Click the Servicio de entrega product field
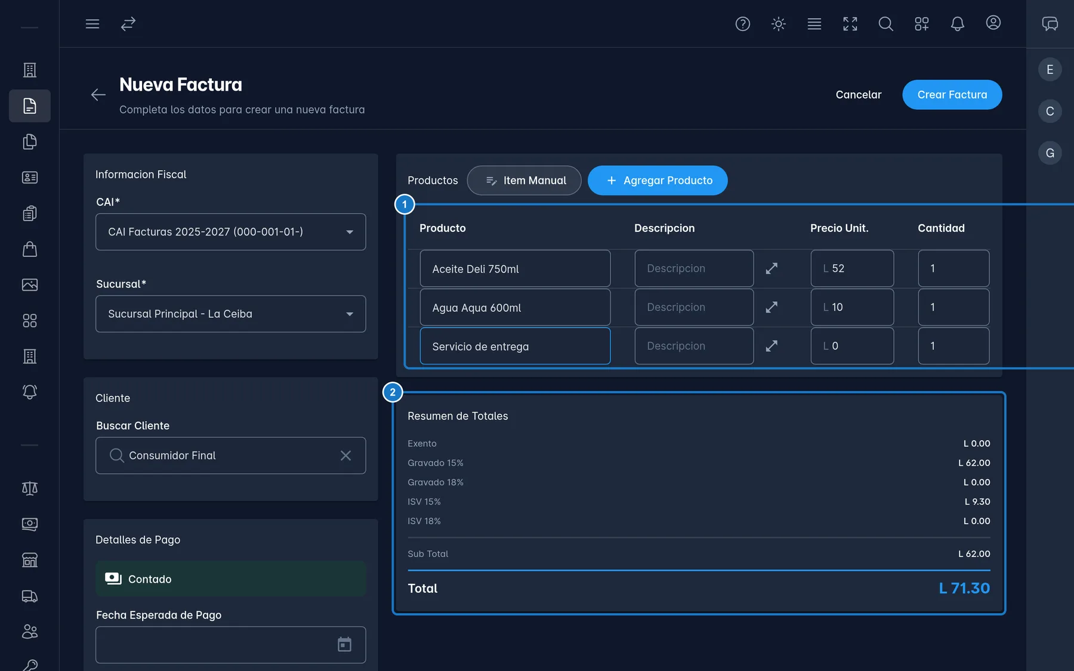Screen dimensions: 1074x671 515,346
